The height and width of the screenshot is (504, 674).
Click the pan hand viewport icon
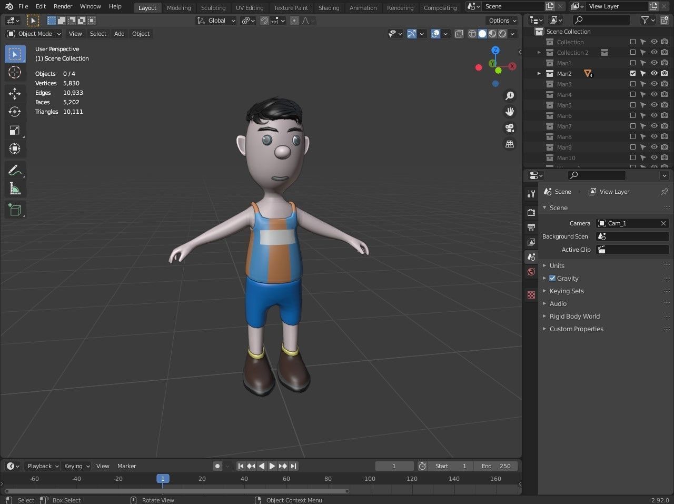click(510, 112)
